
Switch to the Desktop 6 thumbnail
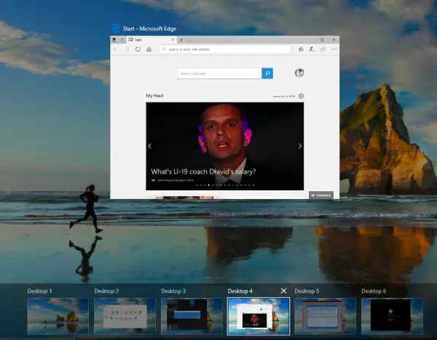(392, 316)
